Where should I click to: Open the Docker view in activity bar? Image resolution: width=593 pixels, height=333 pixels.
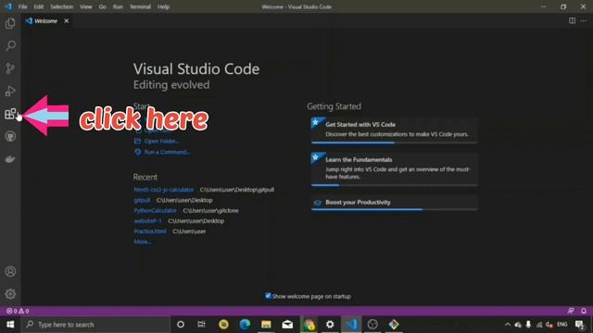pyautogui.click(x=10, y=159)
